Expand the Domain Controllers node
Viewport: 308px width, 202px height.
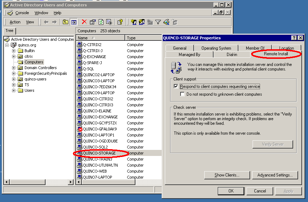pos(13,68)
